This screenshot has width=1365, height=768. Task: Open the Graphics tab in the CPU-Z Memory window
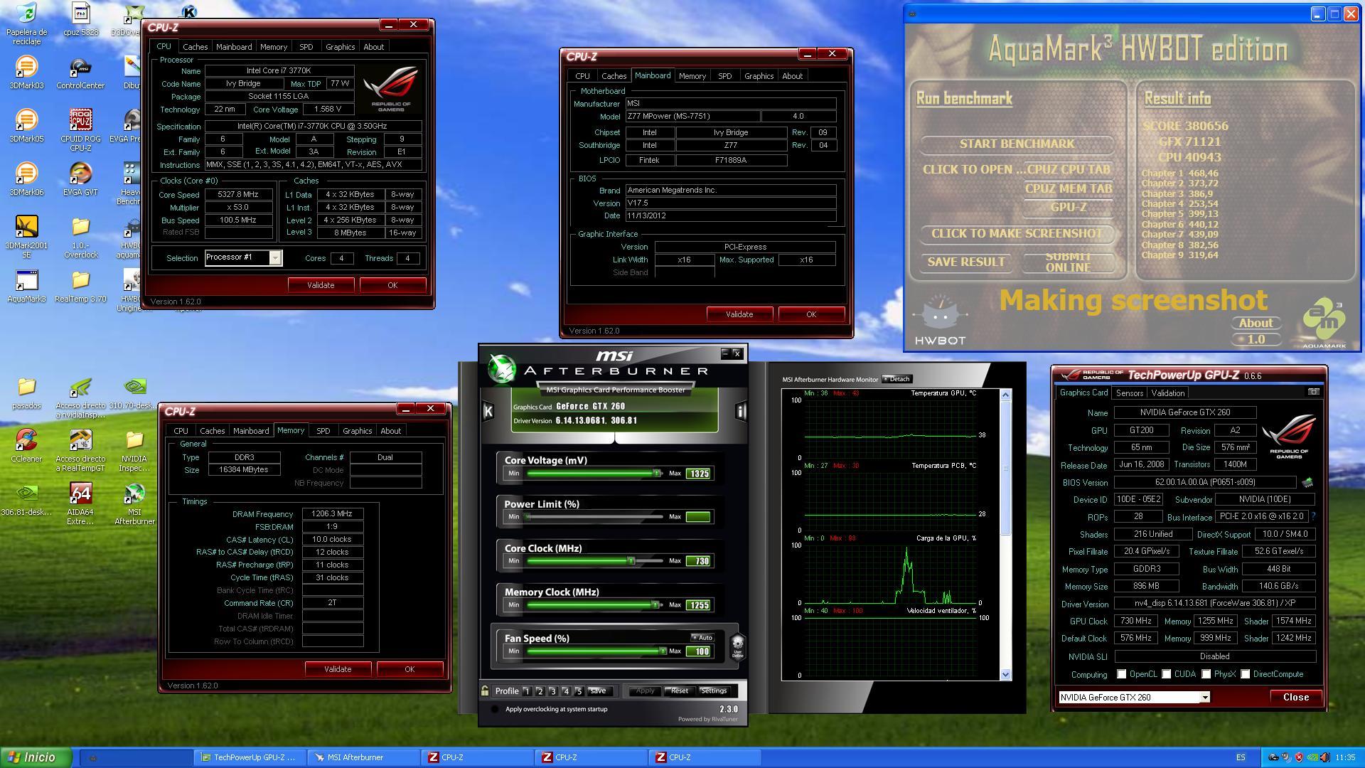coord(357,431)
